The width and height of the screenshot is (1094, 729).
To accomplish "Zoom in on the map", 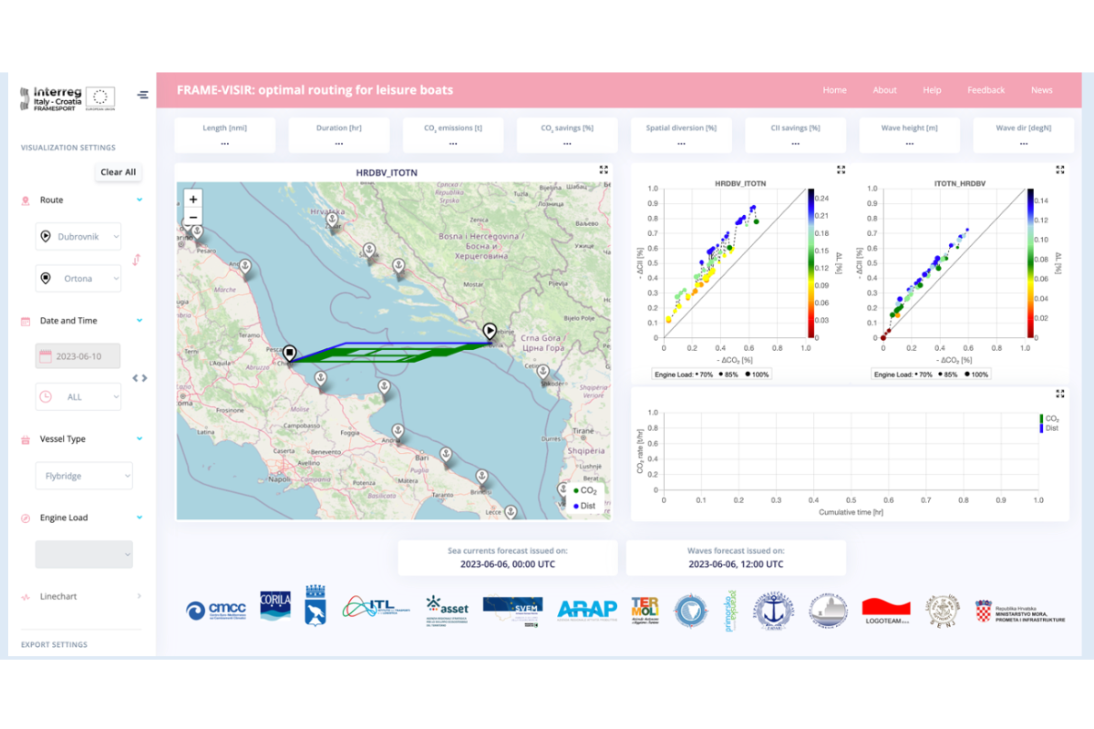I will click(192, 199).
